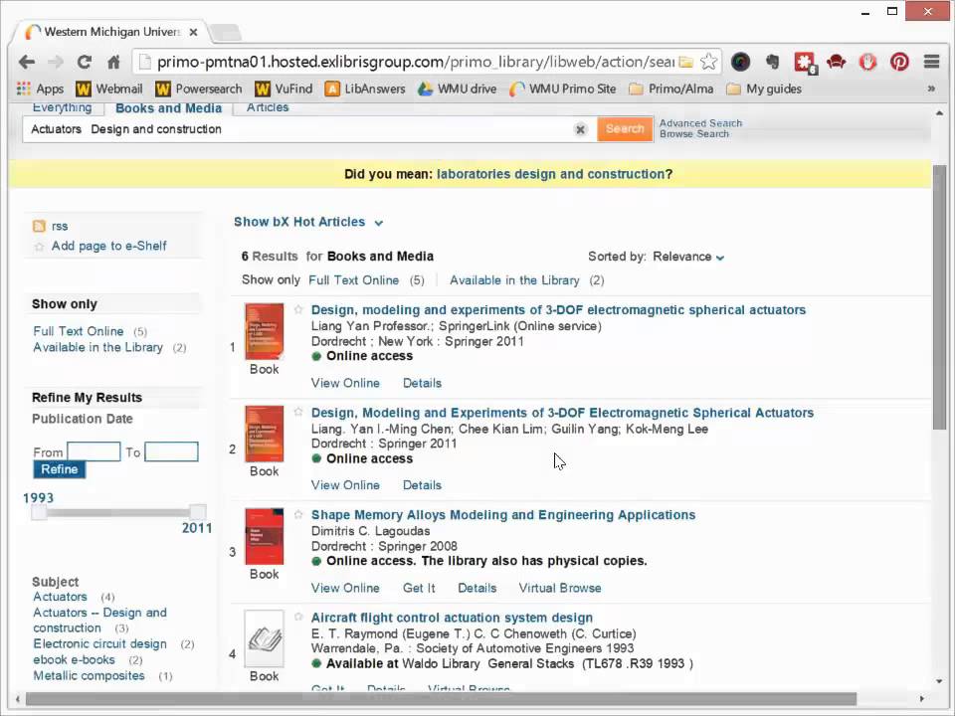Screen dimensions: 955x716
Task: Click View Online for first result
Action: (x=345, y=383)
